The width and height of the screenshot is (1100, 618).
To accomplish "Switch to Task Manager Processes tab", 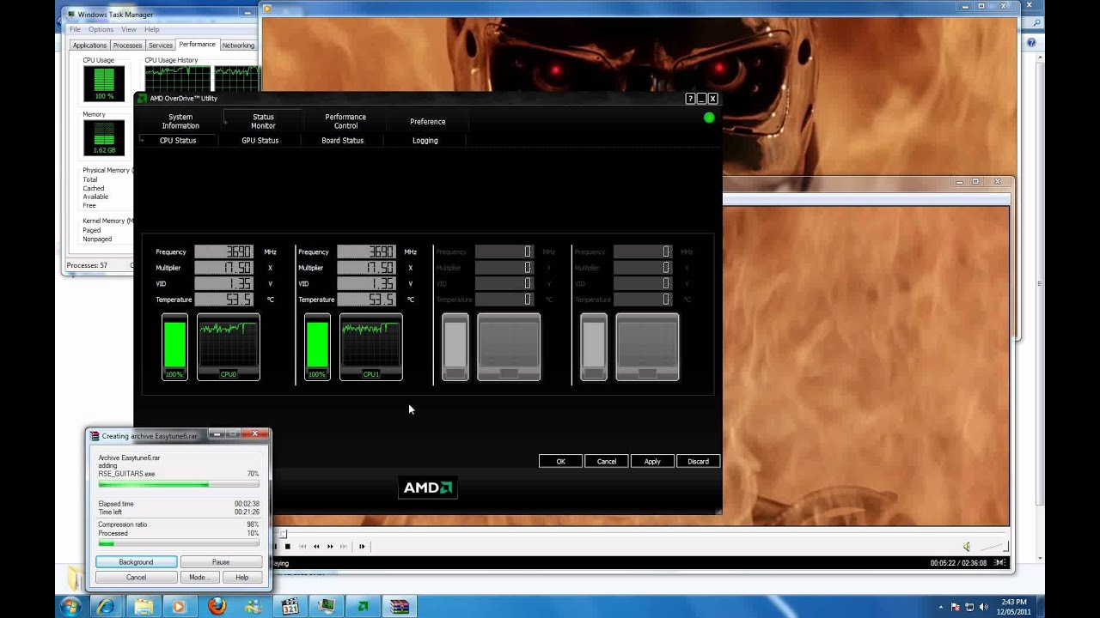I will click(x=127, y=45).
